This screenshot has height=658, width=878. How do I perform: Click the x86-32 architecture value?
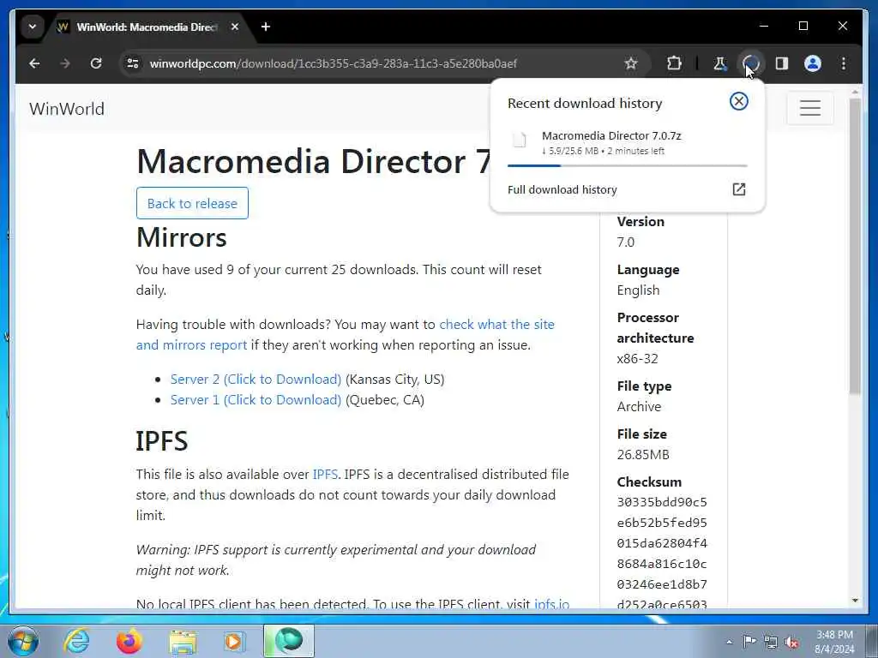(637, 359)
